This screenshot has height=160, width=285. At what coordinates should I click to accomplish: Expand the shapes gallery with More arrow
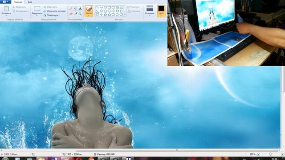tap(125, 15)
